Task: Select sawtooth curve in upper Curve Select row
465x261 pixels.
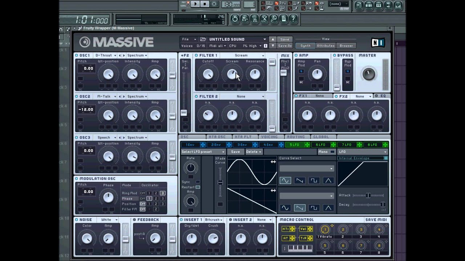Action: point(300,180)
